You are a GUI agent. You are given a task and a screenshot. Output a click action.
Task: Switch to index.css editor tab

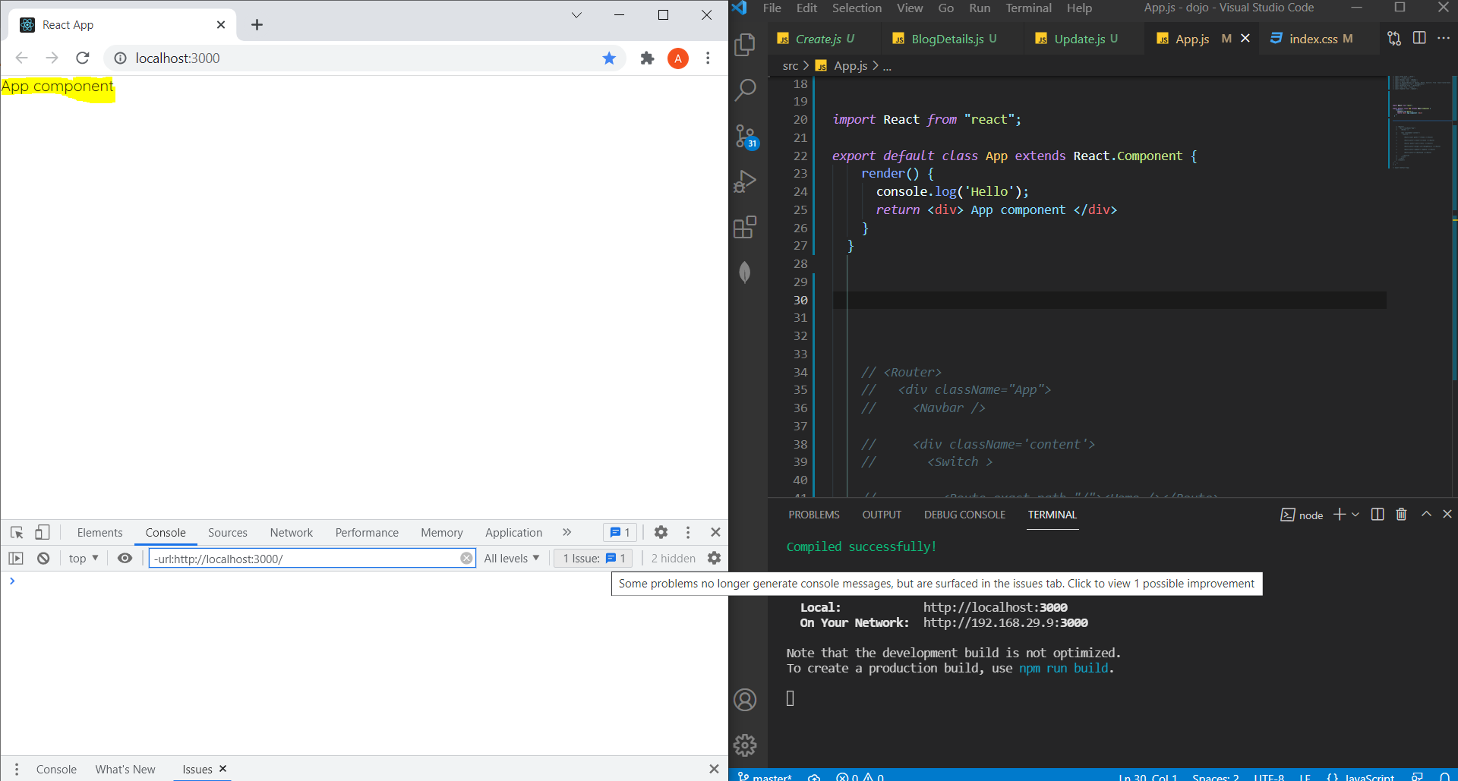pyautogui.click(x=1320, y=39)
